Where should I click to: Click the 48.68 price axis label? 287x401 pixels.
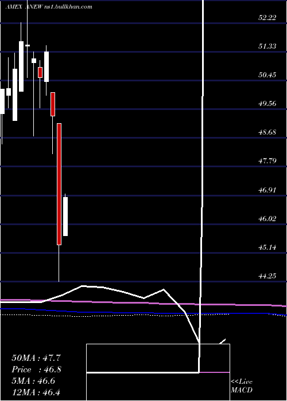[267, 132]
